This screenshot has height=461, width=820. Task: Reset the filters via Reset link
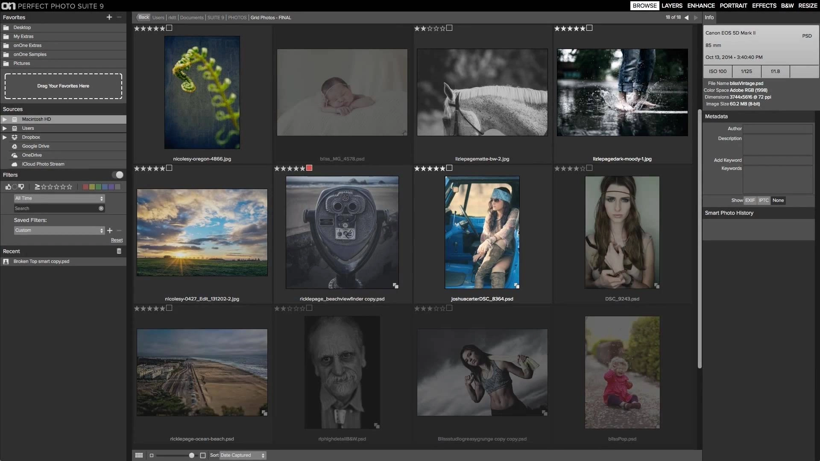click(x=117, y=240)
